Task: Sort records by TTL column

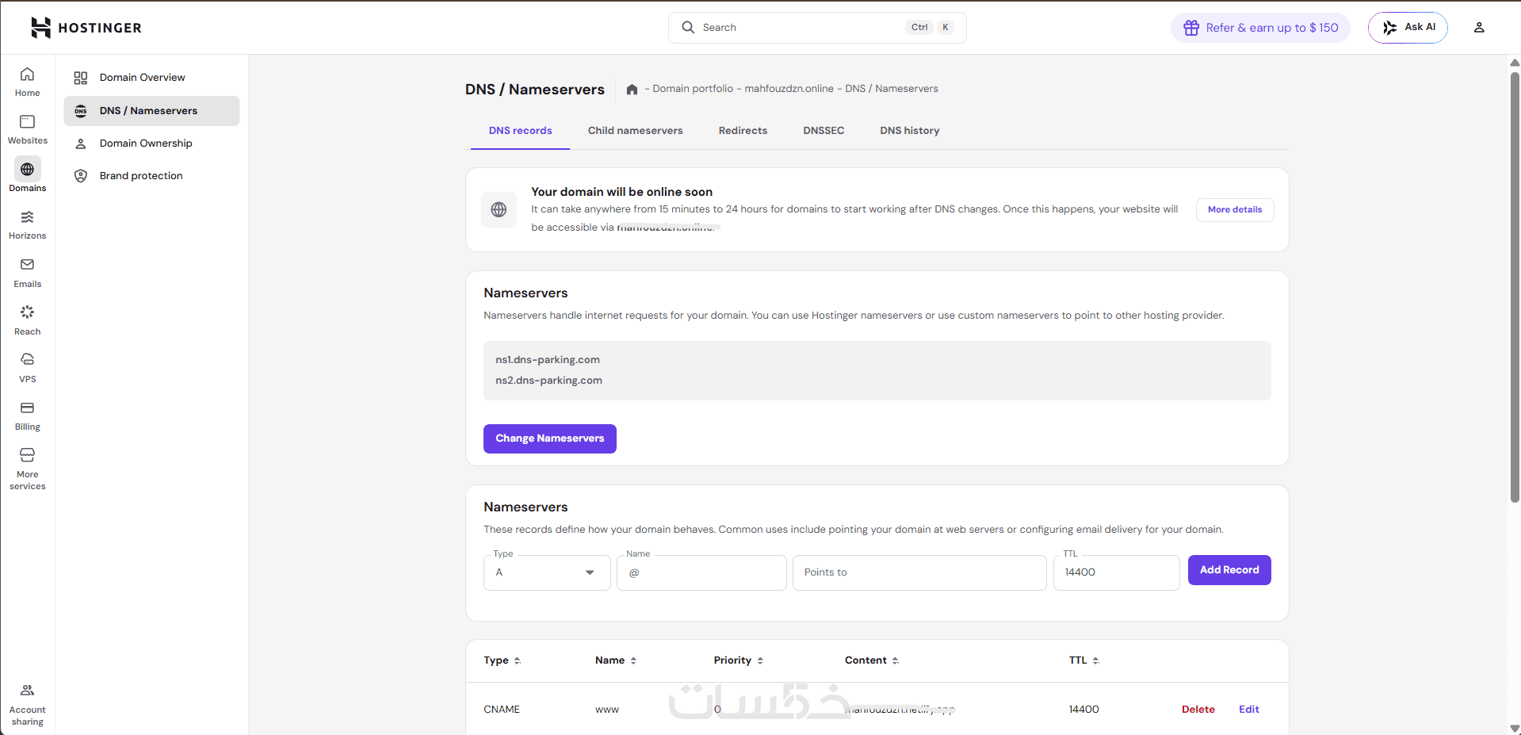Action: 1083,660
